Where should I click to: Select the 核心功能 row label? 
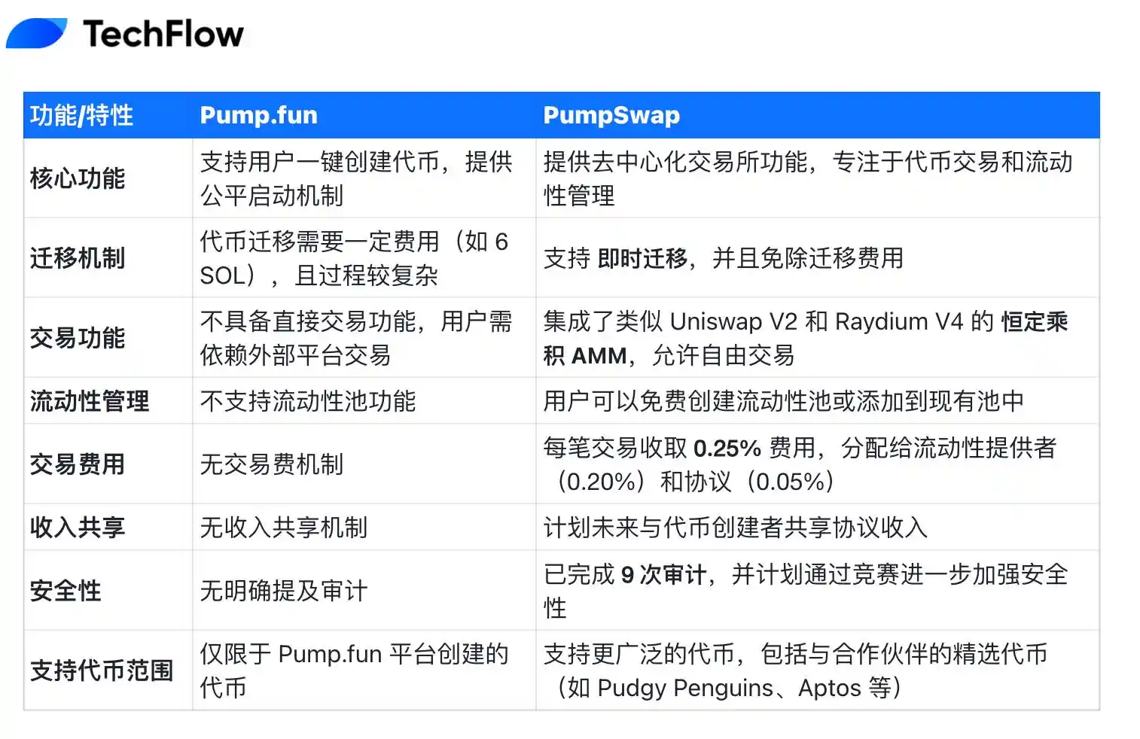[77, 178]
